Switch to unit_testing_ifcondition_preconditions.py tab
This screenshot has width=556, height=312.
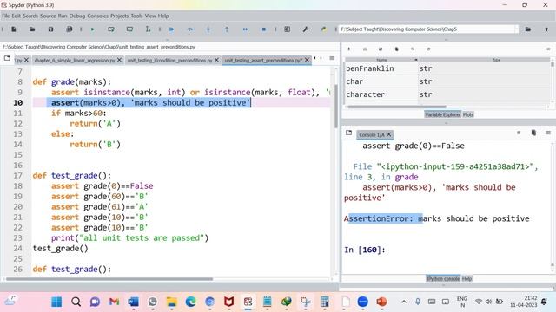tap(170, 61)
